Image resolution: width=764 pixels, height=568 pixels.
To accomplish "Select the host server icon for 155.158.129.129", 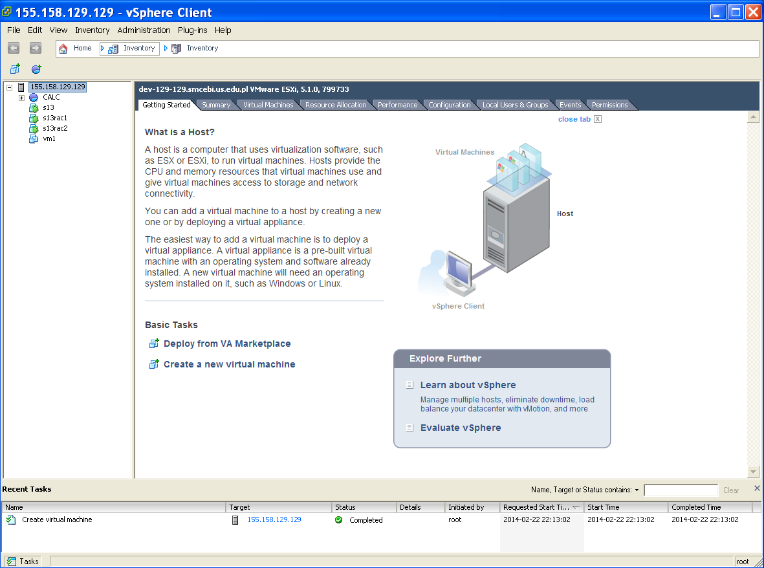I will tap(21, 87).
